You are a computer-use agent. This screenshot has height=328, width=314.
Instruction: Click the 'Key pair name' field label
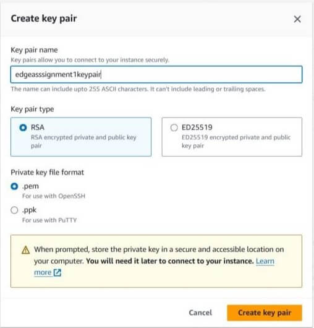tap(34, 50)
